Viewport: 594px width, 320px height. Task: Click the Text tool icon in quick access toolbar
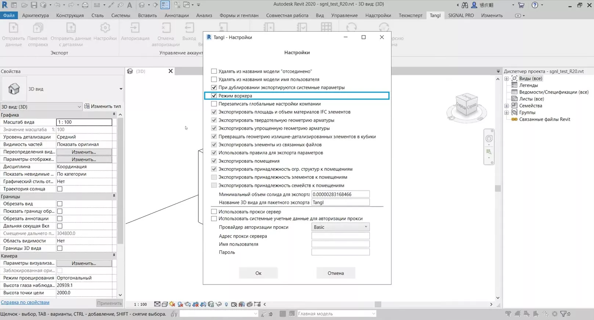click(x=130, y=5)
